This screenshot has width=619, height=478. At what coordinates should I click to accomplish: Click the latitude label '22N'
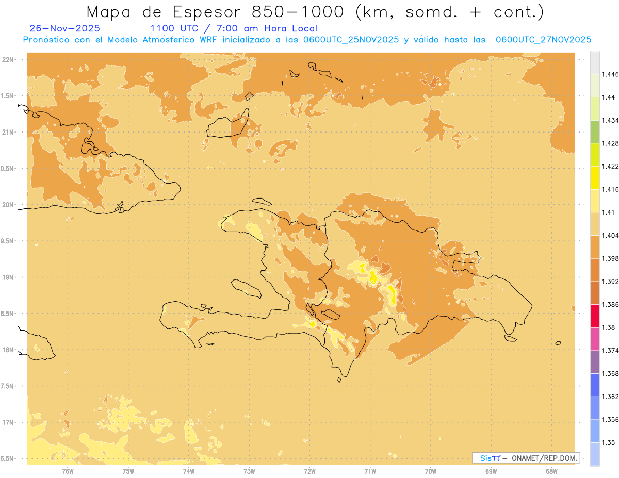9,59
